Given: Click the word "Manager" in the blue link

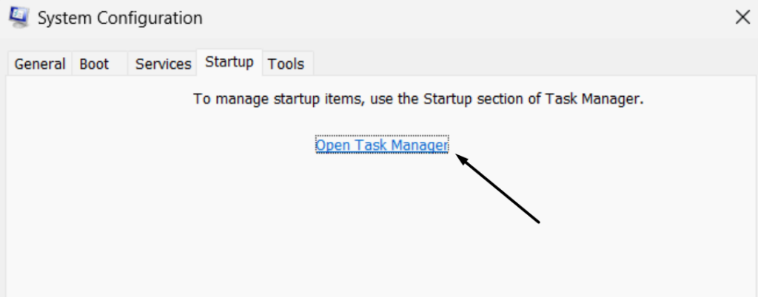Looking at the screenshot, I should 419,146.
